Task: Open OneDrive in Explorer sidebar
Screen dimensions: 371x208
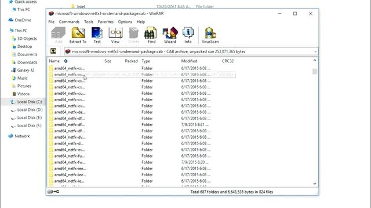Action: pos(20,20)
